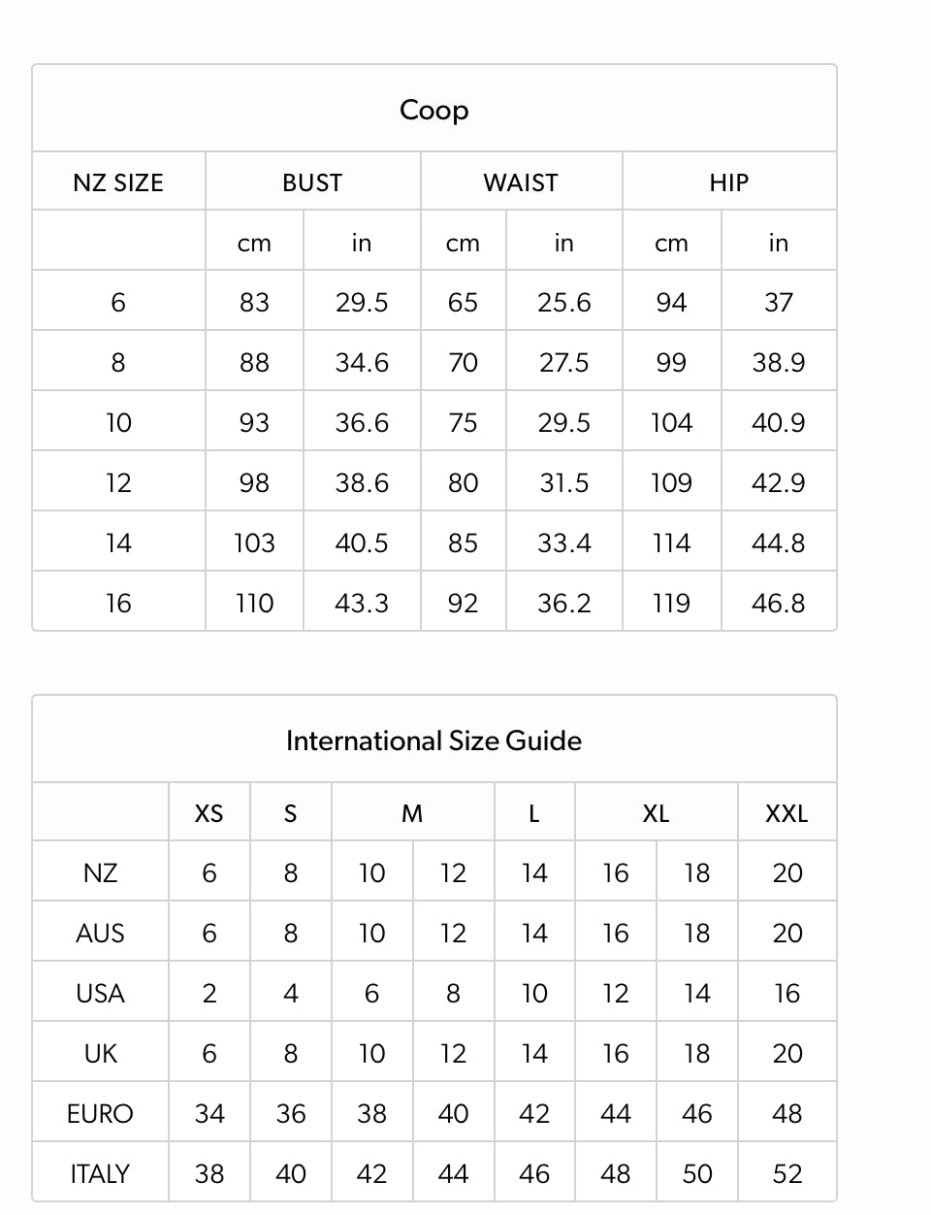Select the XS size column header

pyautogui.click(x=209, y=813)
